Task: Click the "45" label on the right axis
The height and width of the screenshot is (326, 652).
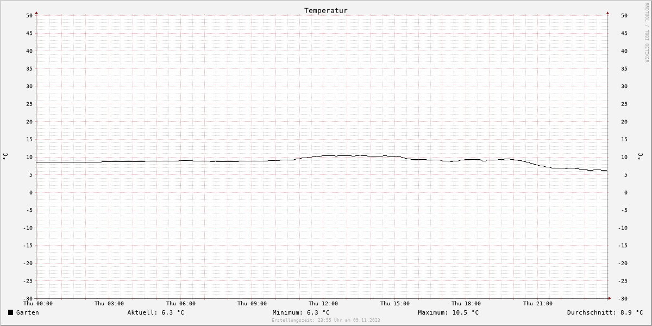Action: click(x=624, y=33)
